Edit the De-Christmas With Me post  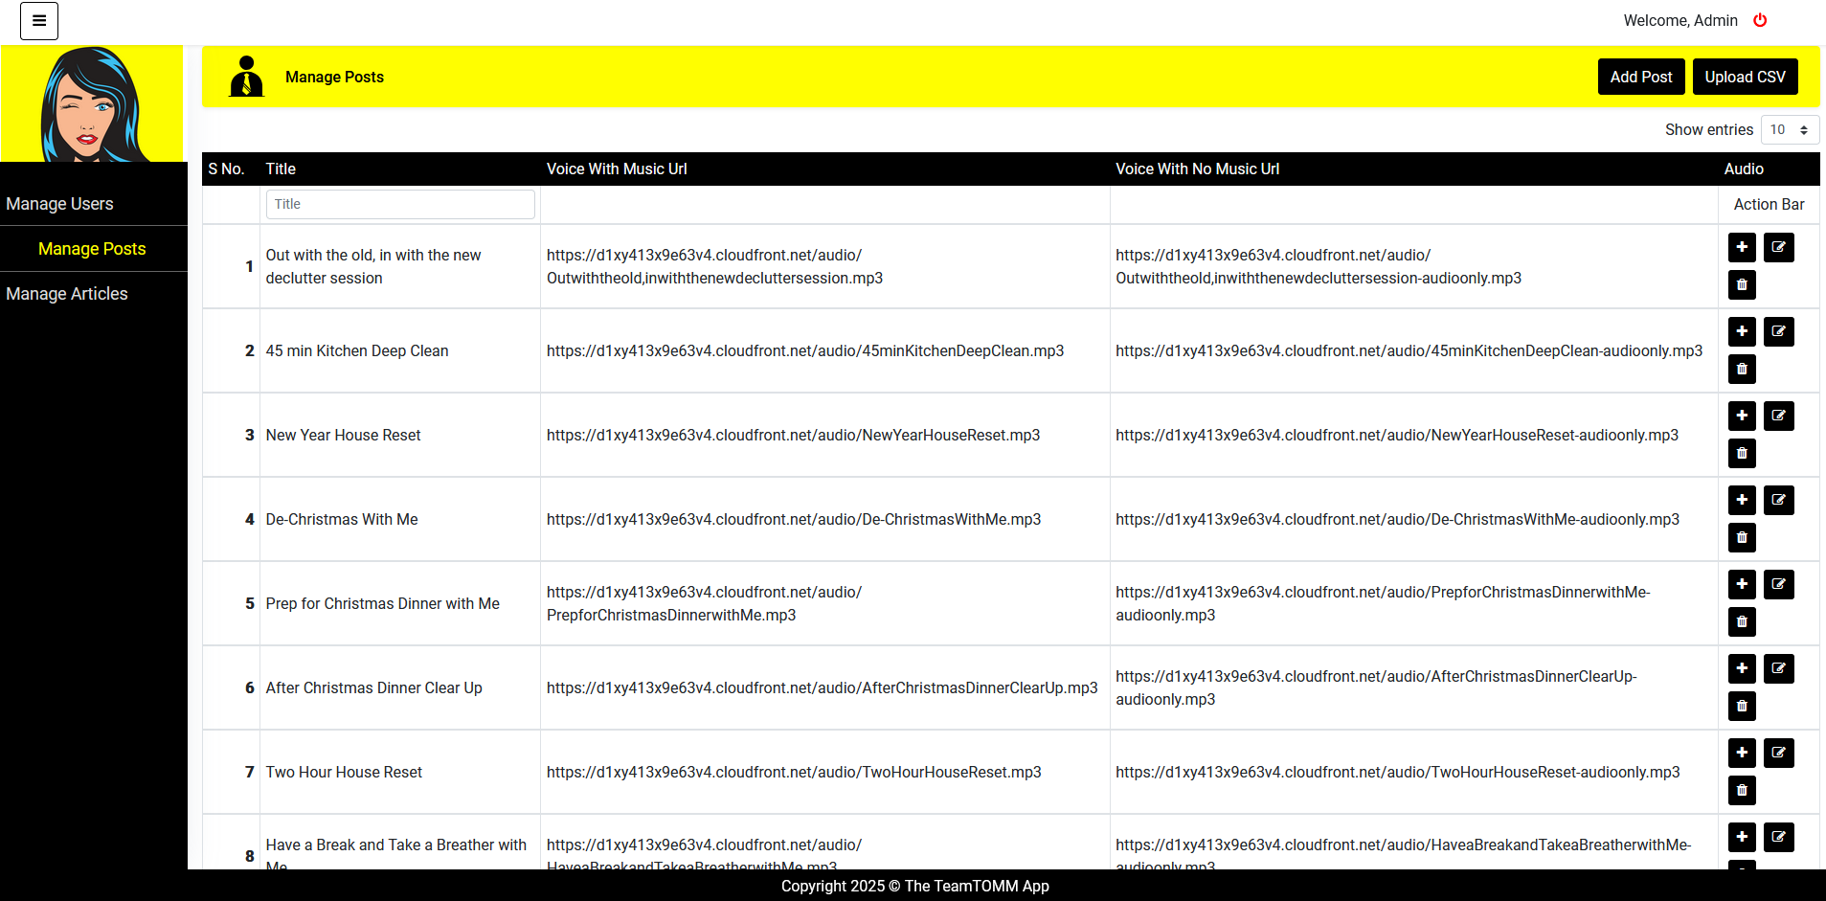pyautogui.click(x=1778, y=500)
